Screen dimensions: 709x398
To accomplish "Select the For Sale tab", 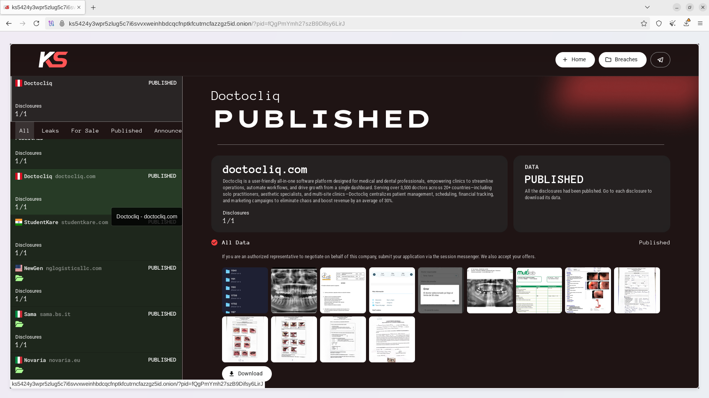I will (85, 131).
